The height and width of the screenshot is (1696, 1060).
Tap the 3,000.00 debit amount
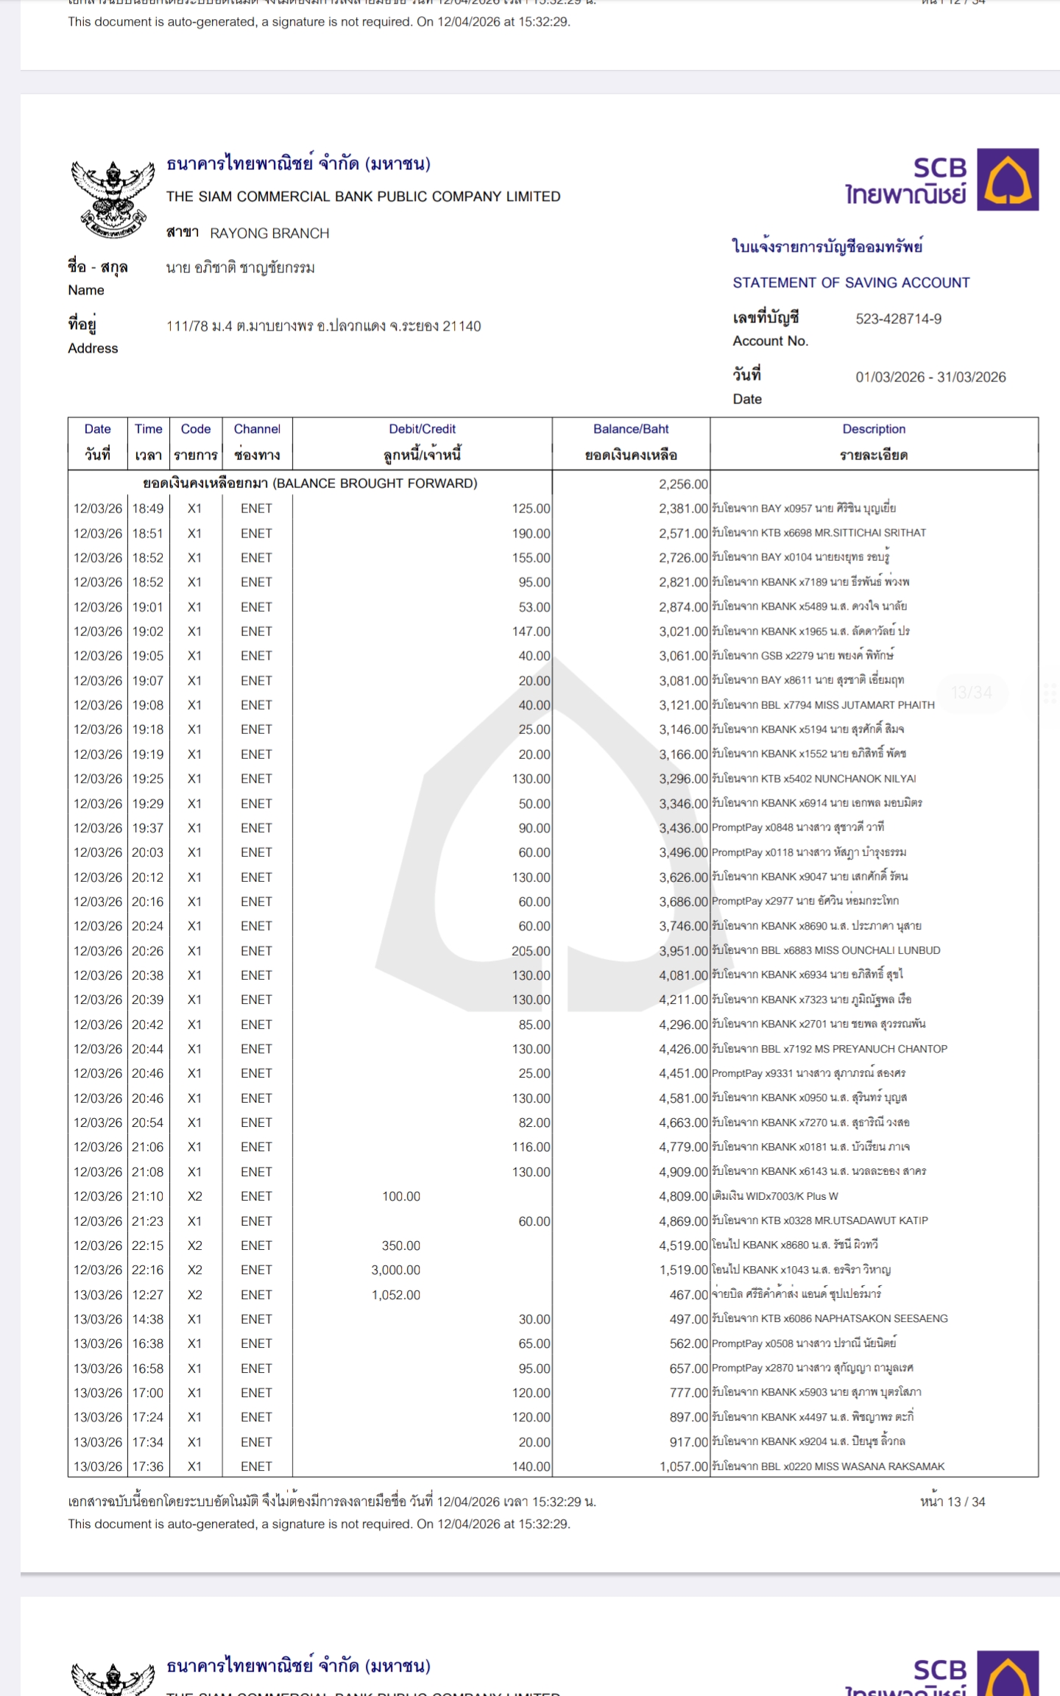[x=396, y=1270]
